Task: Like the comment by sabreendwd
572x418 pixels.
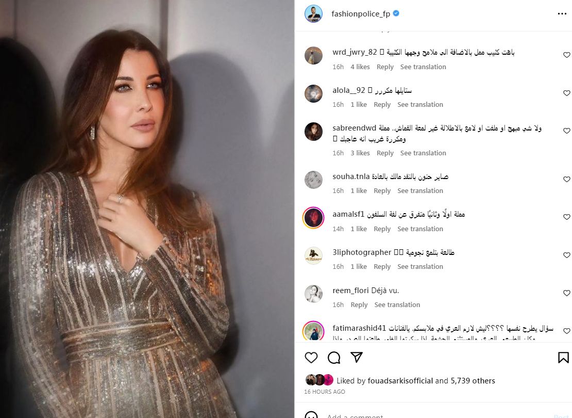Action: pos(566,131)
